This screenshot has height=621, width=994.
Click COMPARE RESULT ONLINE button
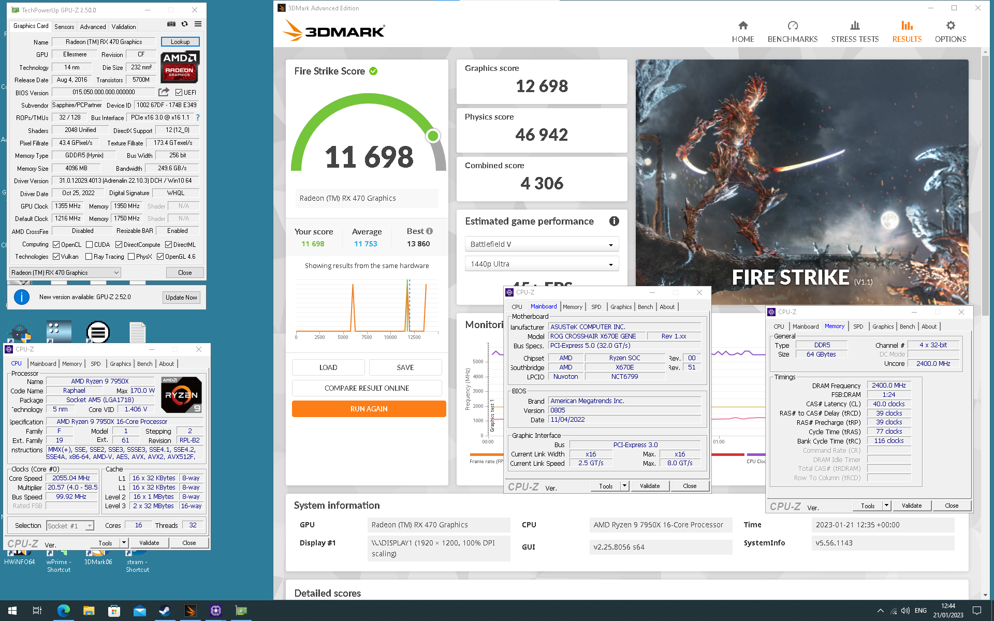pos(367,388)
